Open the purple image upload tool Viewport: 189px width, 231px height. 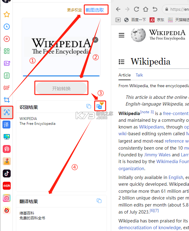point(7,63)
